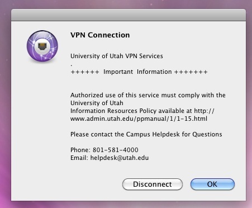Open the www.admin.utah.edu policy URL

[x=139, y=119]
